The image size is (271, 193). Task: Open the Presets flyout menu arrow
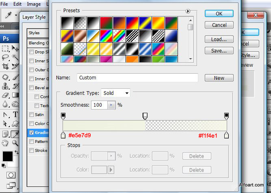[188, 11]
